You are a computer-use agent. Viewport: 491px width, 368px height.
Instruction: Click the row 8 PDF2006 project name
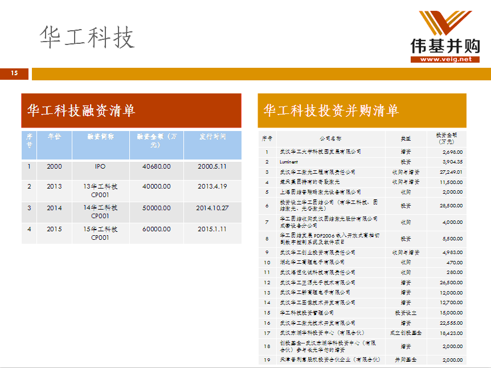[329, 239]
